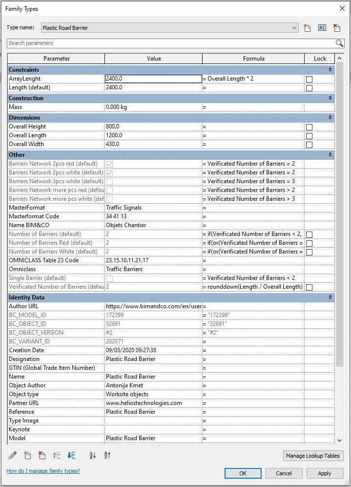Toggle lock for Overall Width
This screenshot has height=487, width=351.
coord(309,145)
